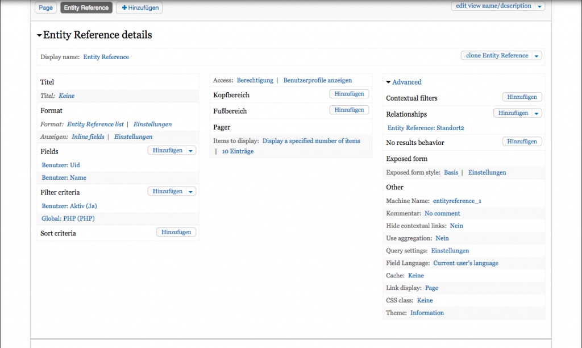The image size is (582, 348).
Task: Click the Entity Reference: Standort2 relationship
Action: [x=426, y=129]
